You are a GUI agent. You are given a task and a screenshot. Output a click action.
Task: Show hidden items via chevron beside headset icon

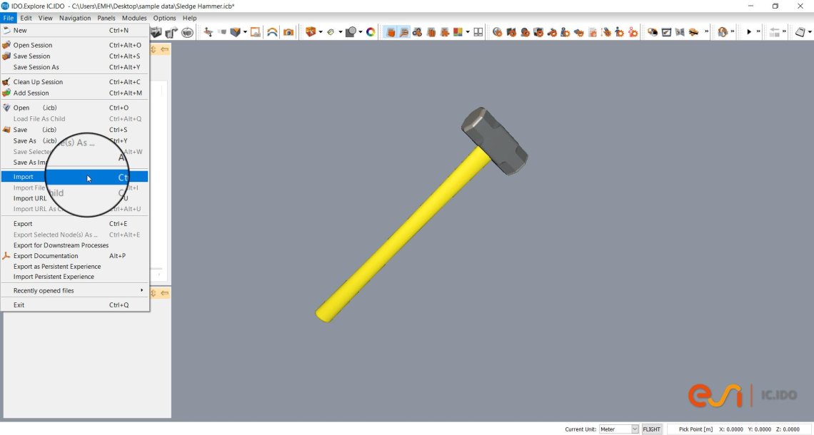coord(733,31)
